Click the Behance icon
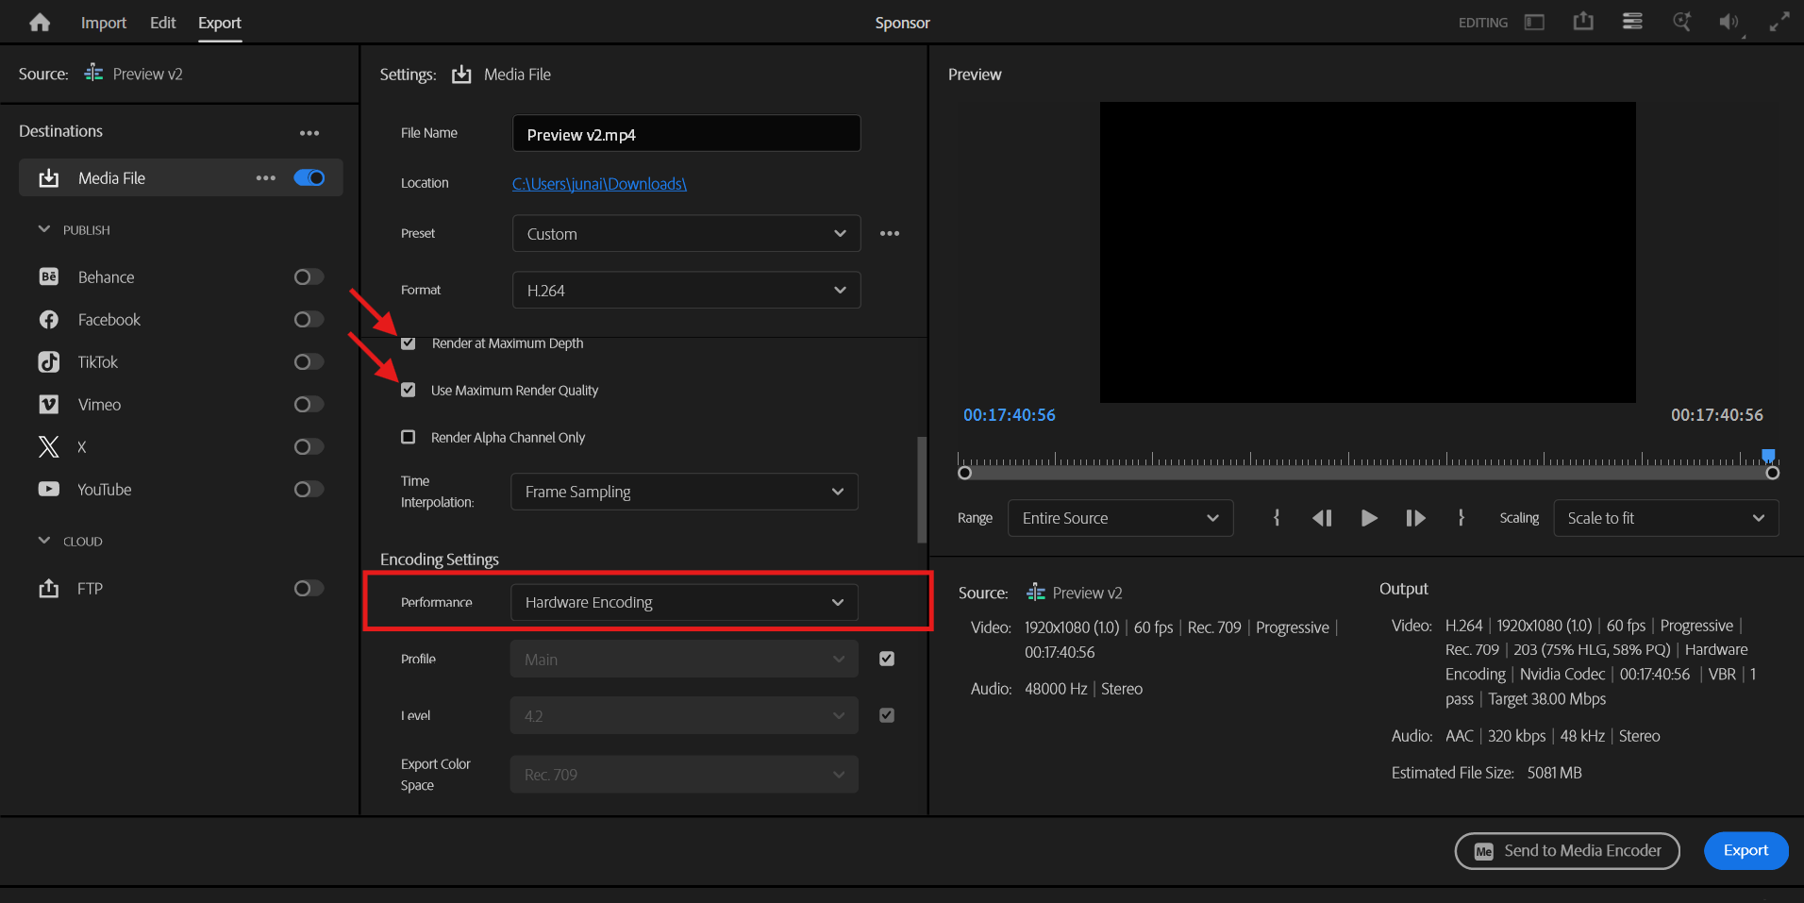The image size is (1804, 903). (x=49, y=276)
